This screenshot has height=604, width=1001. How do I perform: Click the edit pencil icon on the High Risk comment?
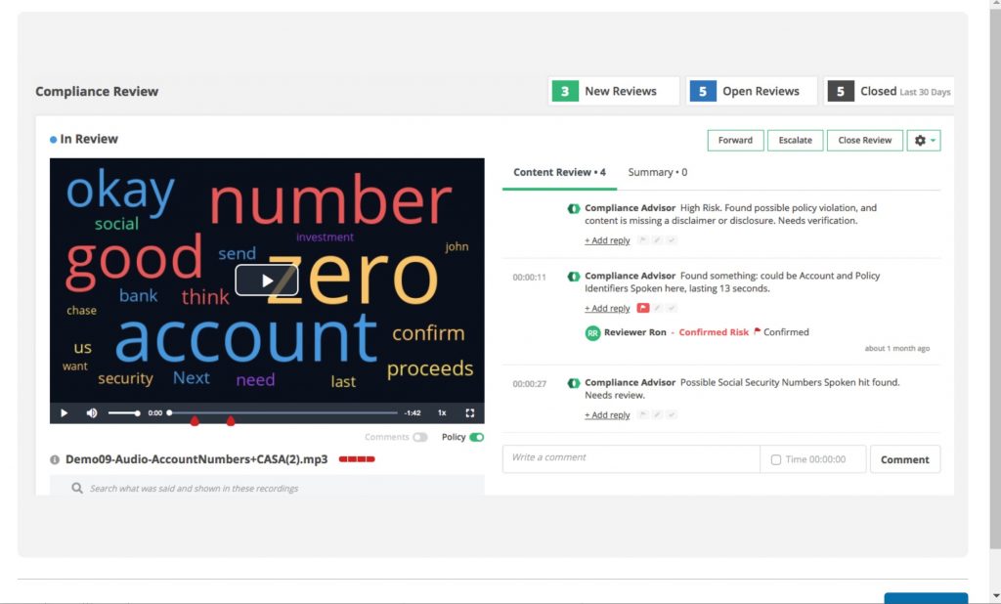[657, 240]
